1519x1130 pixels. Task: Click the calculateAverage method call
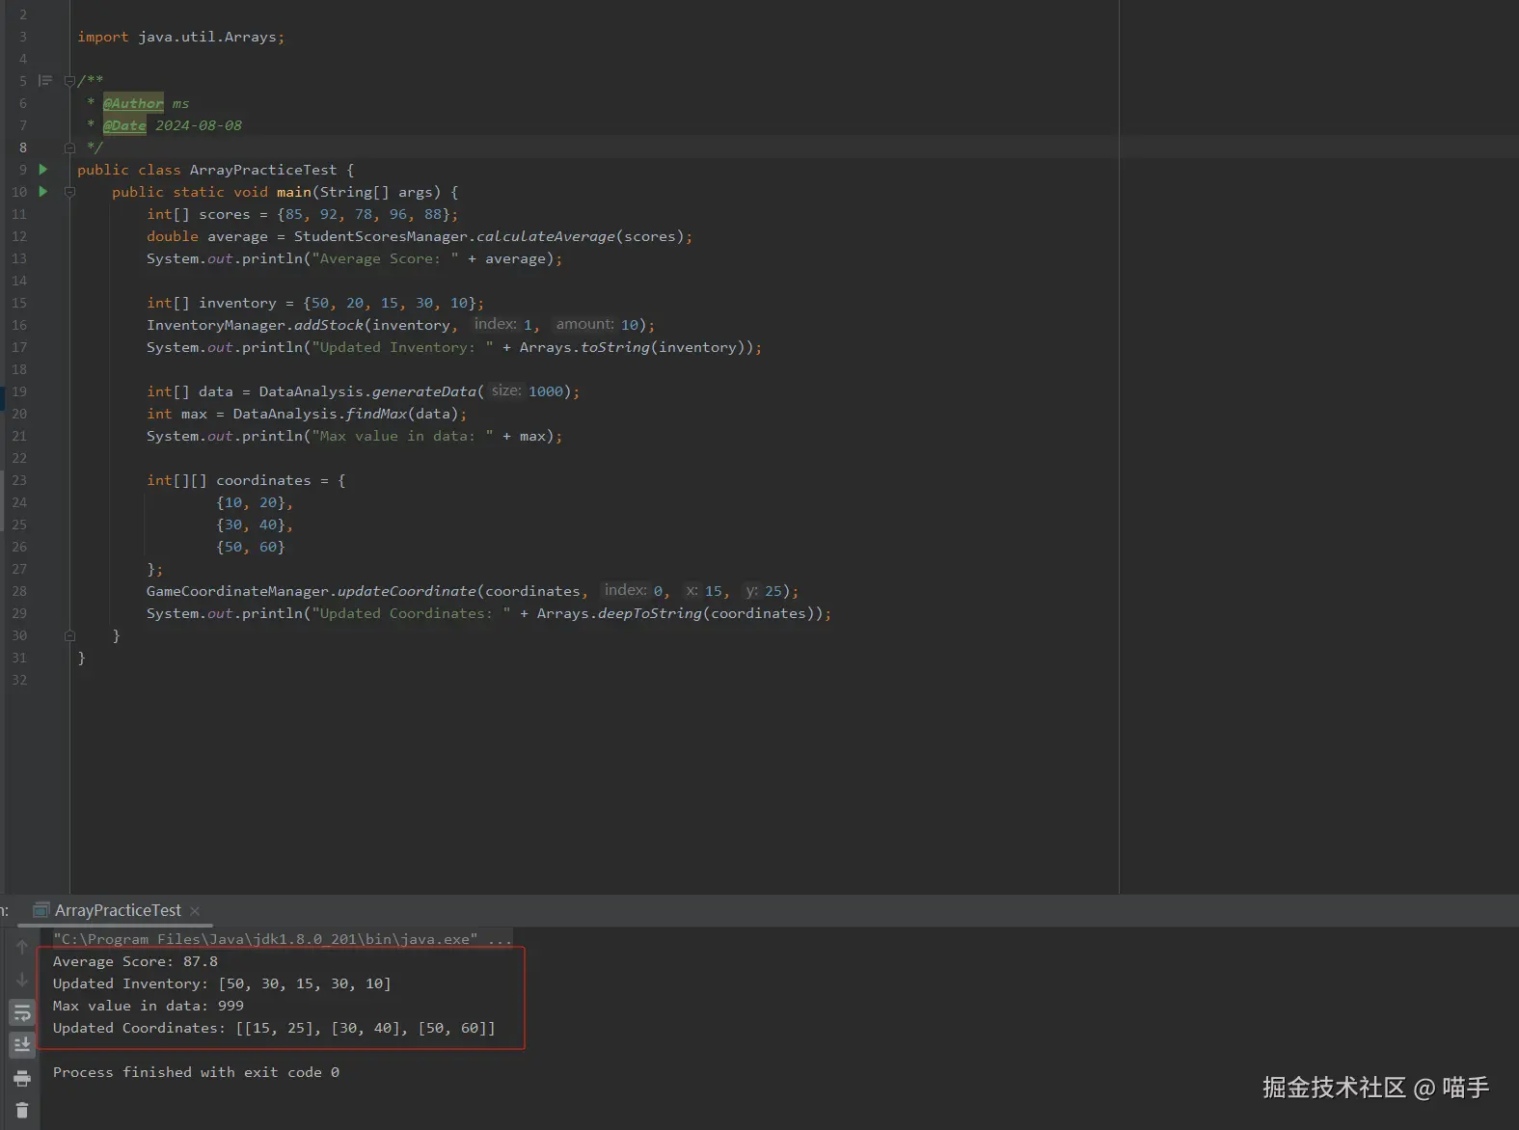[x=545, y=236]
